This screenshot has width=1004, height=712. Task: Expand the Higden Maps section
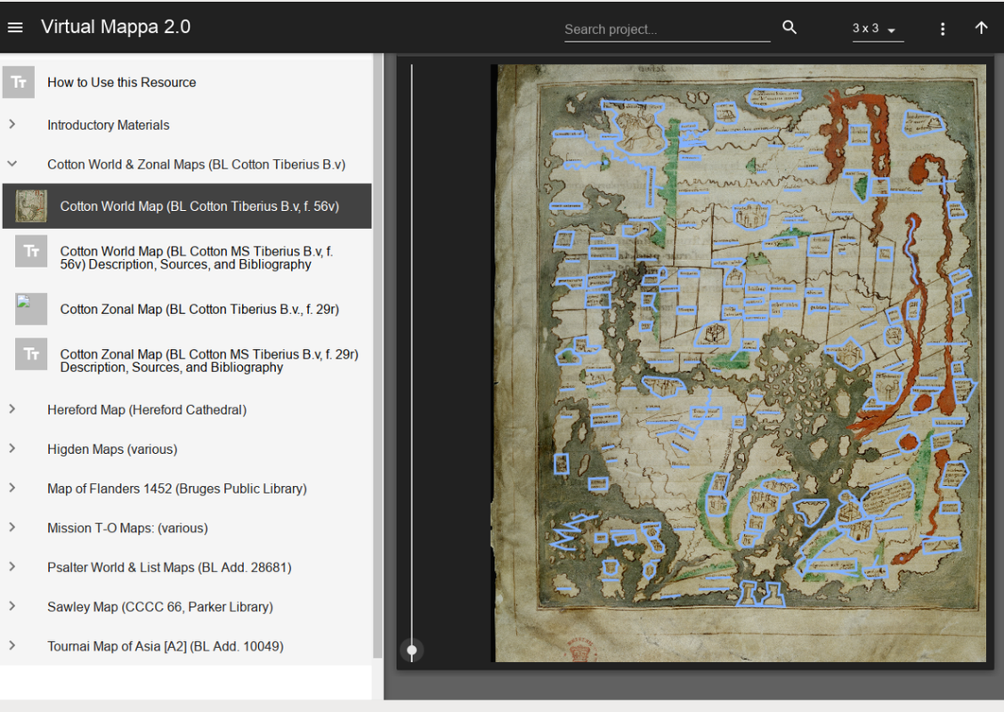pyautogui.click(x=12, y=449)
